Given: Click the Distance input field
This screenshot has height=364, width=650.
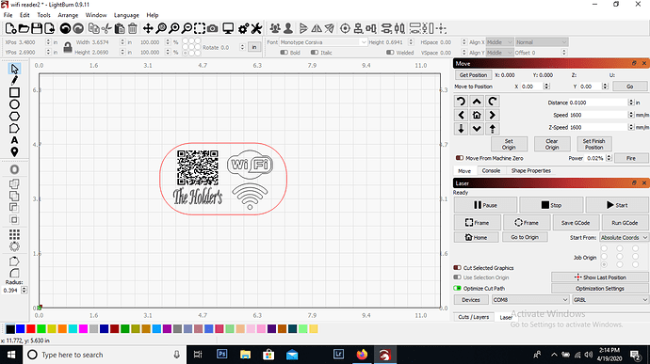Looking at the screenshot, I should (x=598, y=103).
